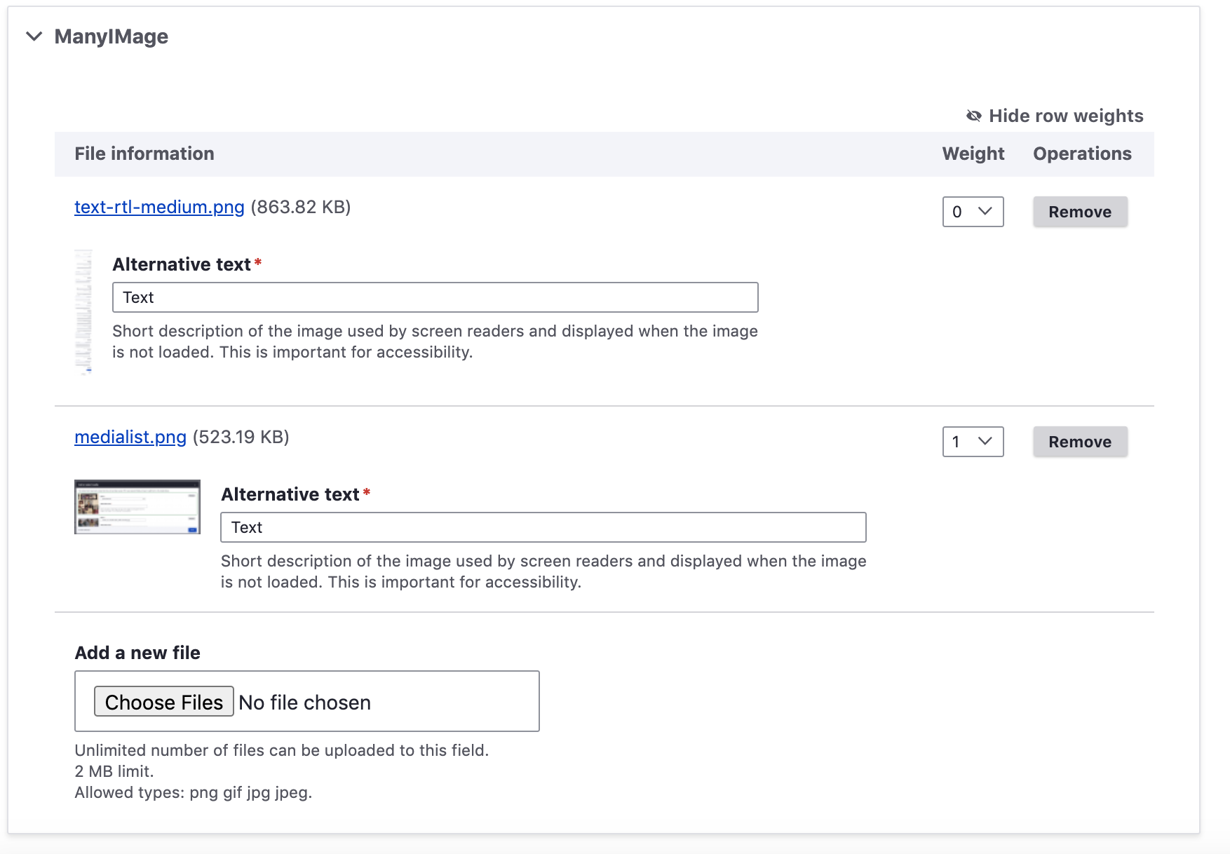Remove the medialist.png file

click(x=1079, y=442)
